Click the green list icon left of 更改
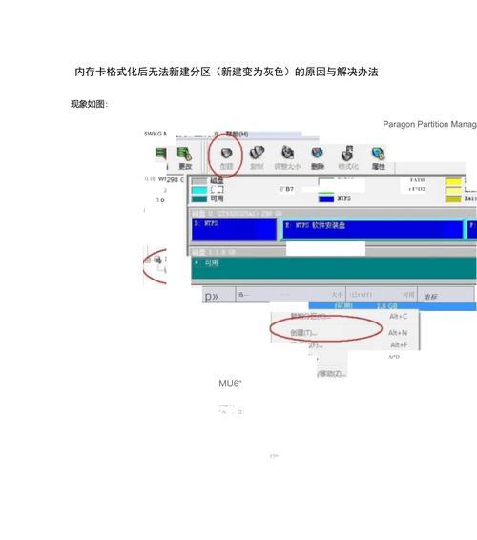Viewport: 477px width, 540px height. pos(161,154)
